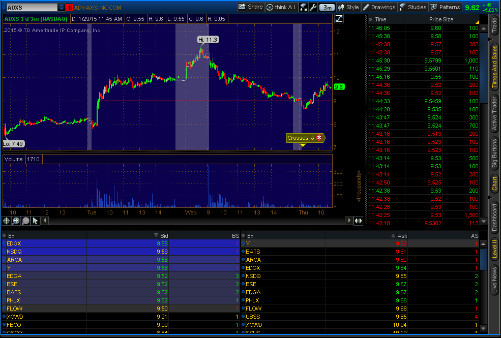501x338 pixels.
Task: Select the FLOW bid row at 9.50
Action: pos(121,309)
